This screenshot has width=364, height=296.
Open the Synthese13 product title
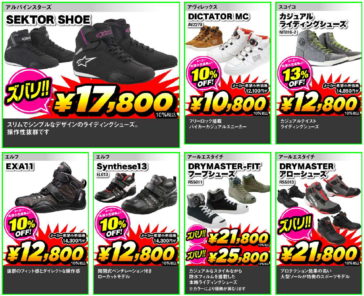(122, 166)
